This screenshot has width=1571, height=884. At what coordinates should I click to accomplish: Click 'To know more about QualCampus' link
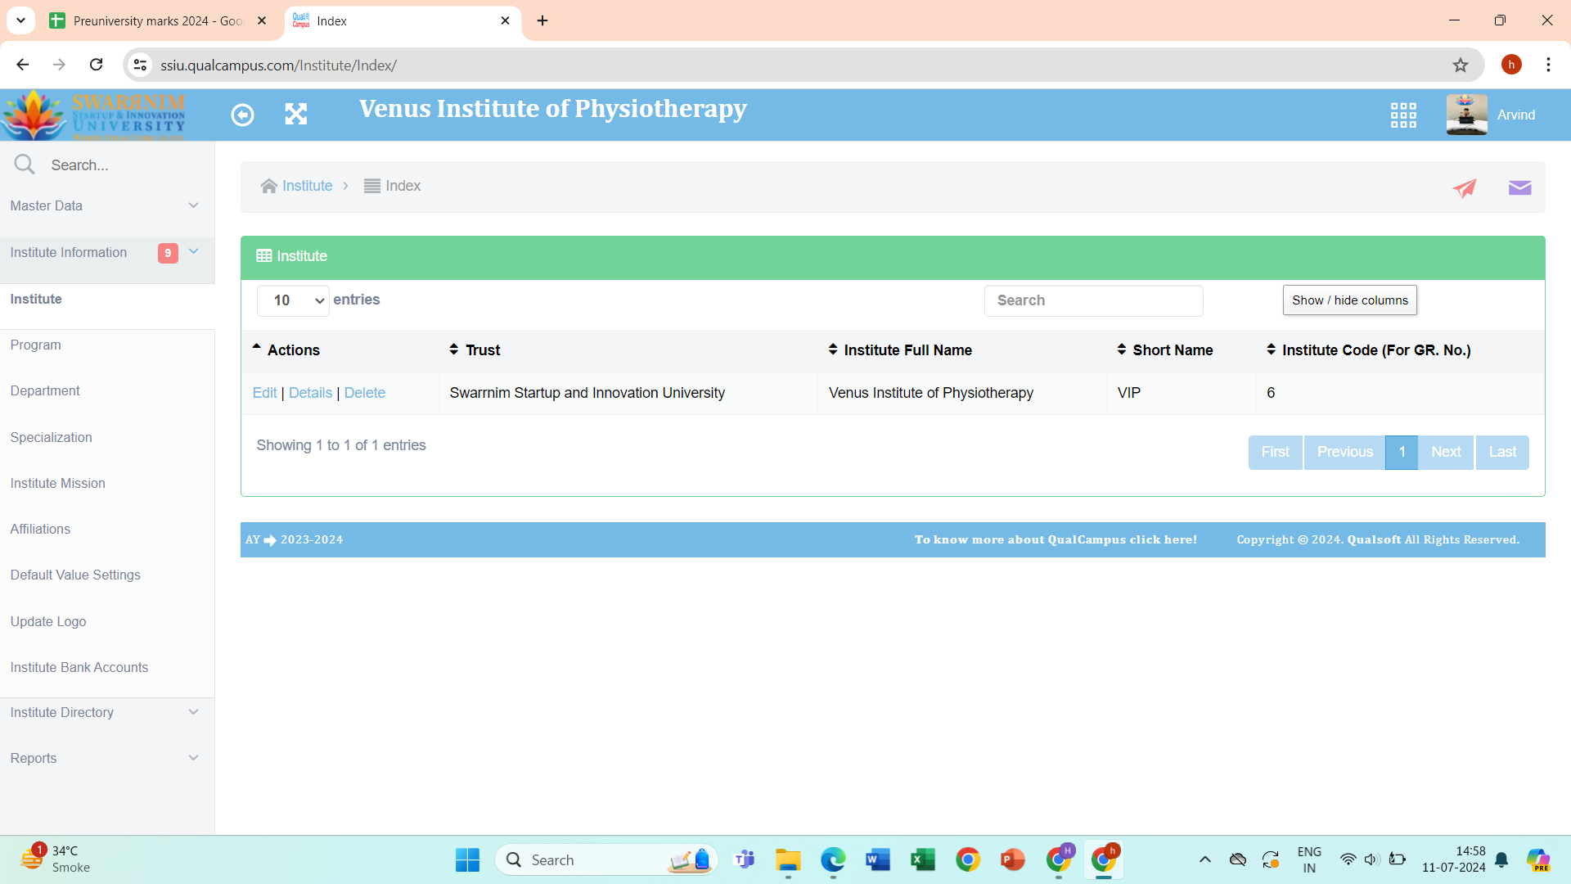[x=1056, y=539]
